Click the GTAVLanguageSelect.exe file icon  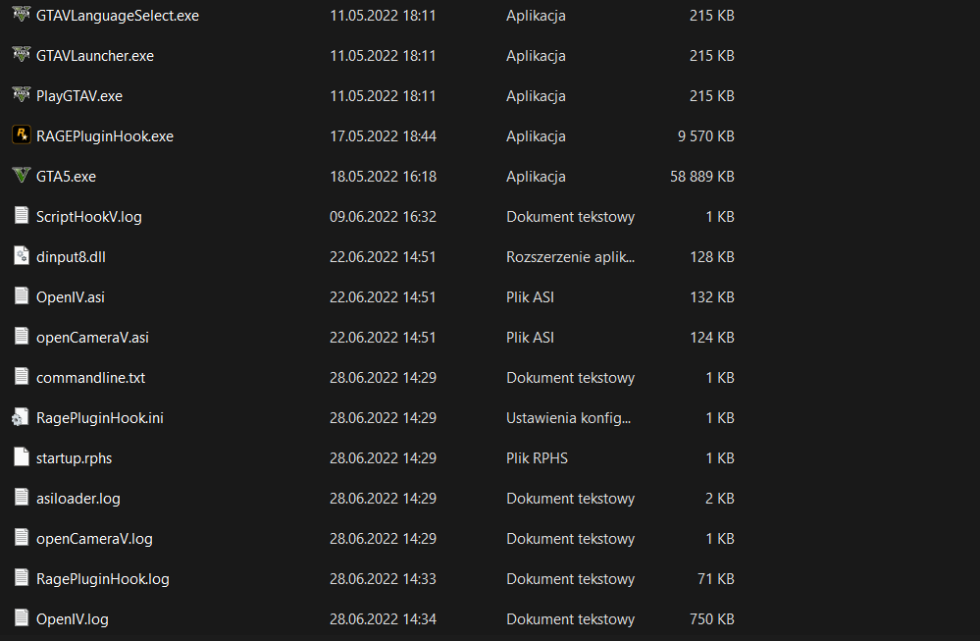click(x=22, y=15)
